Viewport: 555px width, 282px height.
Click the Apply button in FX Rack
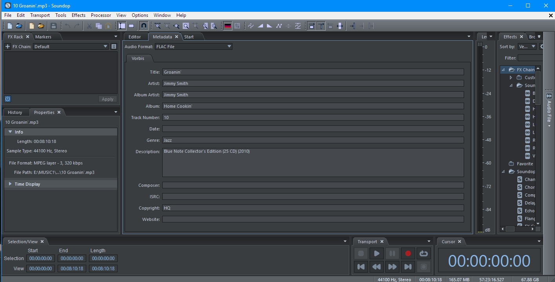pos(107,99)
